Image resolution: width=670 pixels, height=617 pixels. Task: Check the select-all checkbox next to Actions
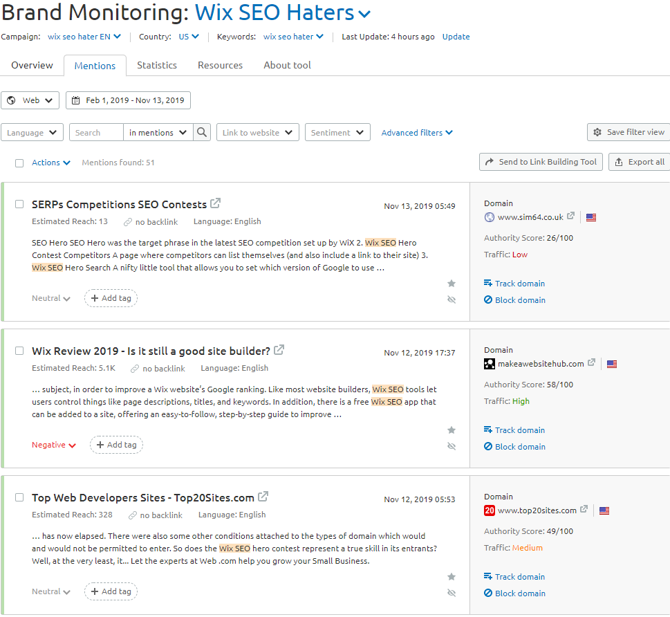coord(19,162)
